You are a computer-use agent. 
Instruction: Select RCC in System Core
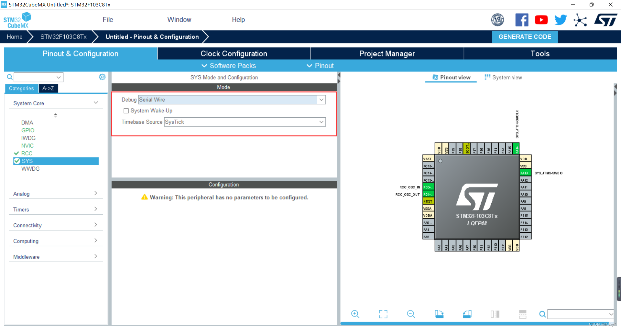point(27,153)
